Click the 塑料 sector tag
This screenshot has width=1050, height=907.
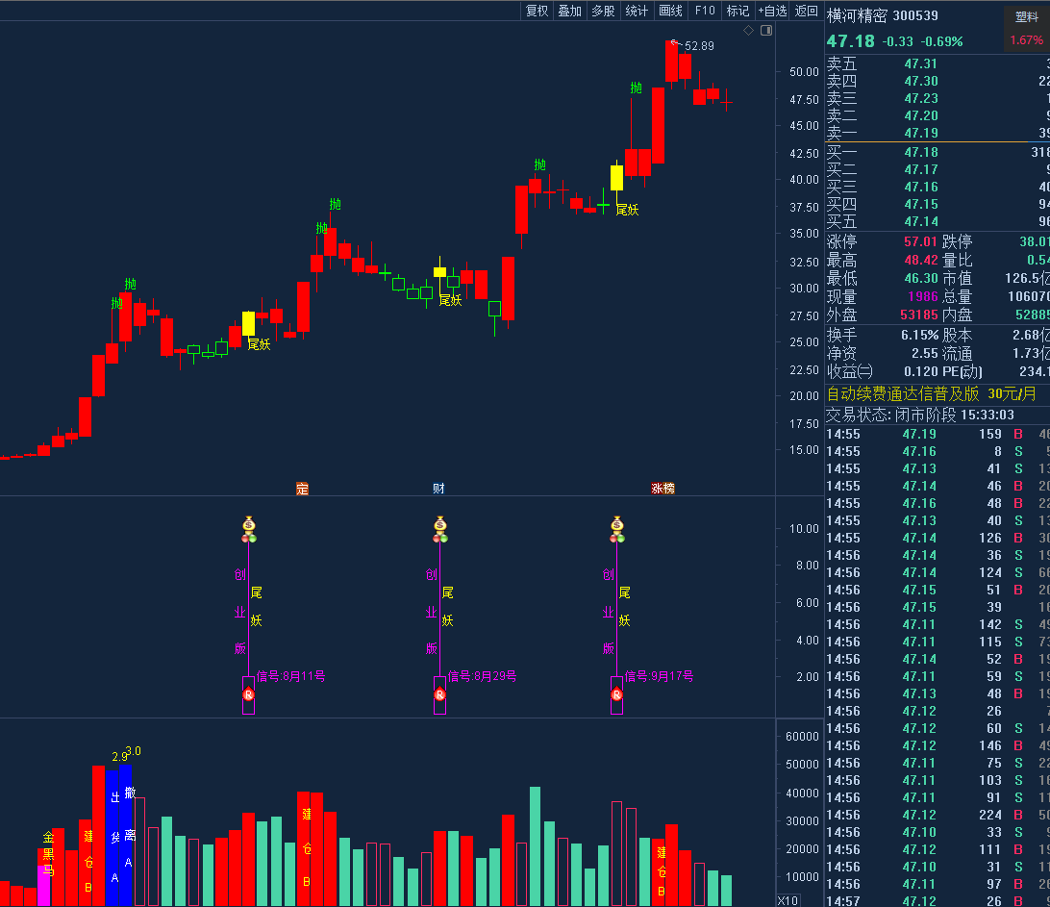[x=1027, y=16]
